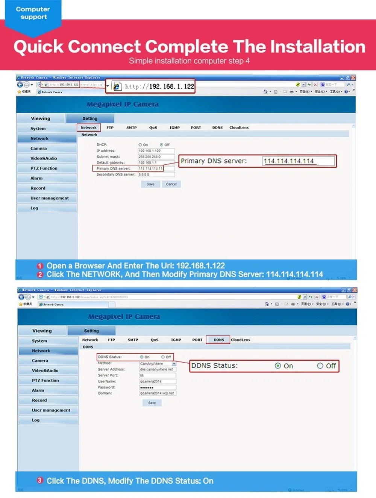Click the Home icon in the Network settings browser
The height and width of the screenshot is (498, 376).
(x=265, y=91)
